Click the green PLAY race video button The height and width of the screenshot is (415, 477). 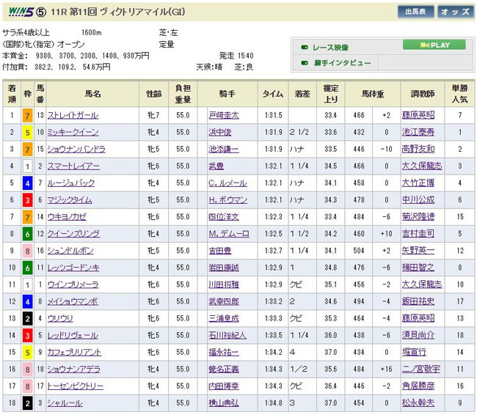pos(434,45)
